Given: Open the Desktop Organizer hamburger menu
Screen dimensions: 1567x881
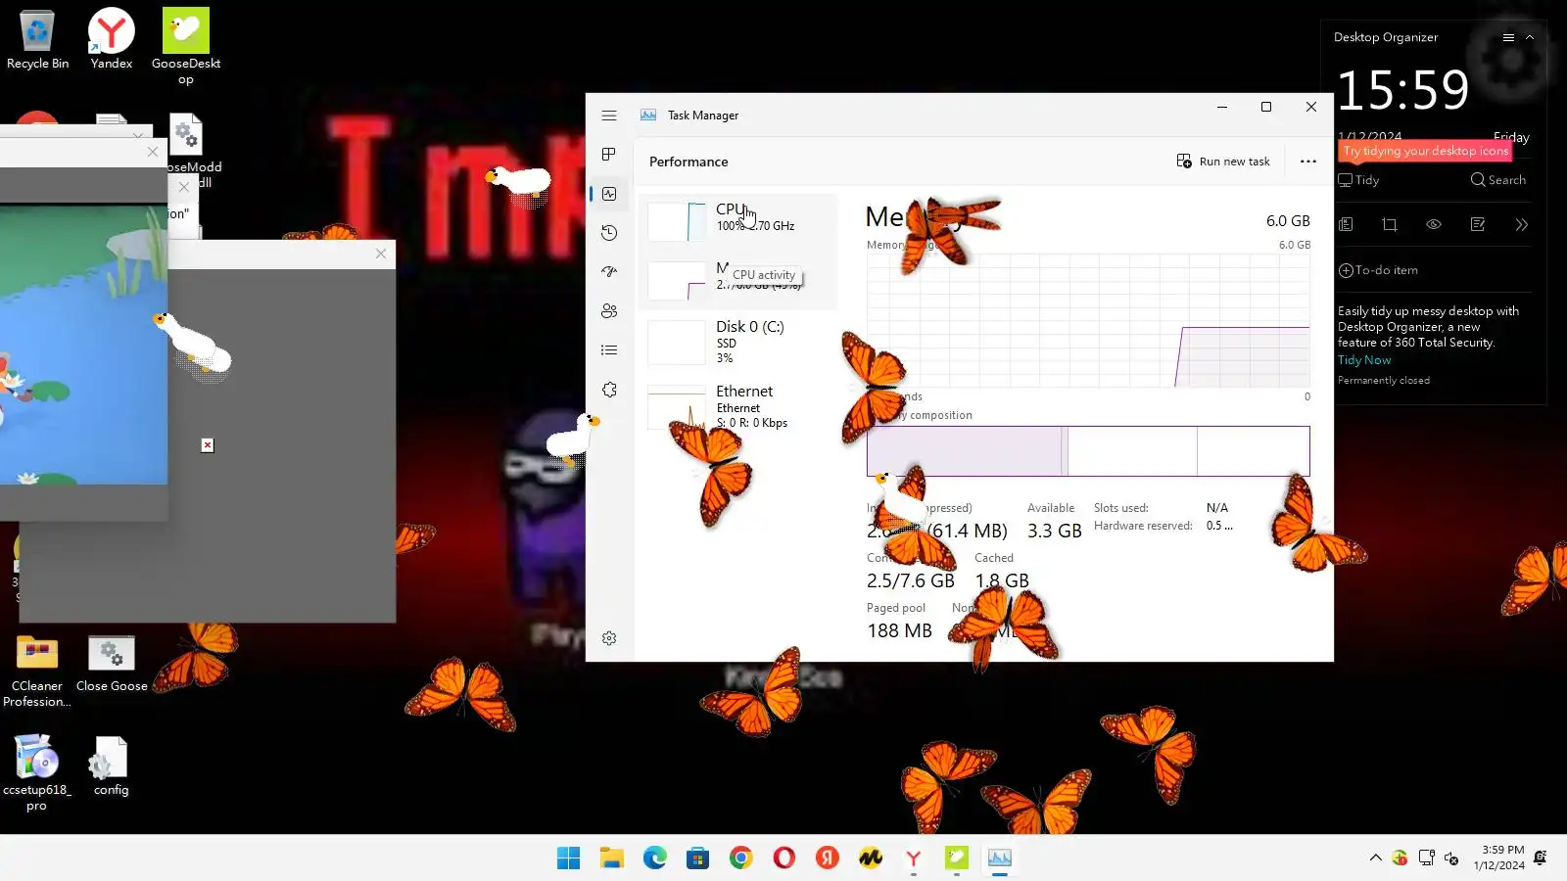Looking at the screenshot, I should point(1508,37).
